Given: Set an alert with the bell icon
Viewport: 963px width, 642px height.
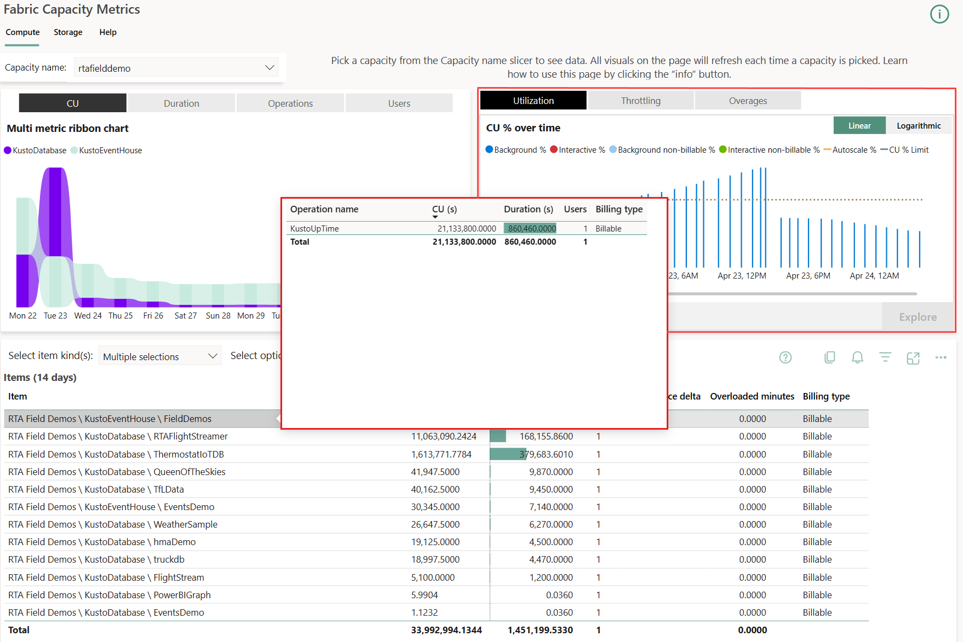Looking at the screenshot, I should tap(857, 357).
